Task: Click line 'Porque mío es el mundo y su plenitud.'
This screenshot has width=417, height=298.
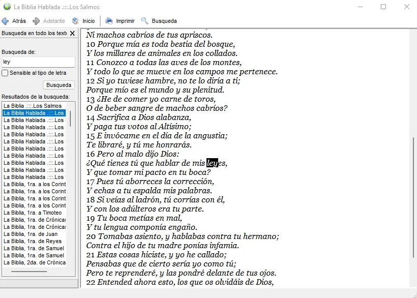Action: (155, 90)
